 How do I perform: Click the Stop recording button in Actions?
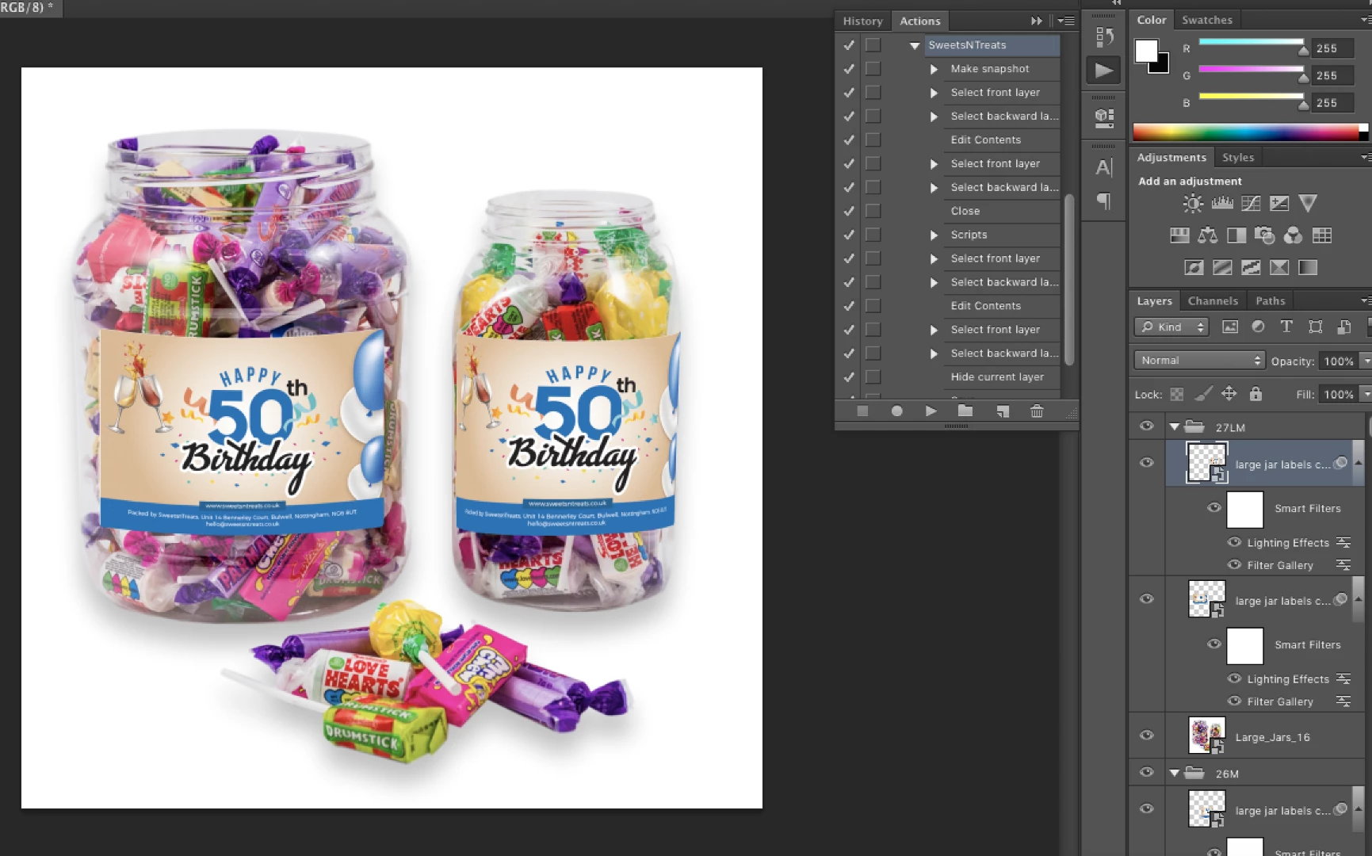point(862,411)
